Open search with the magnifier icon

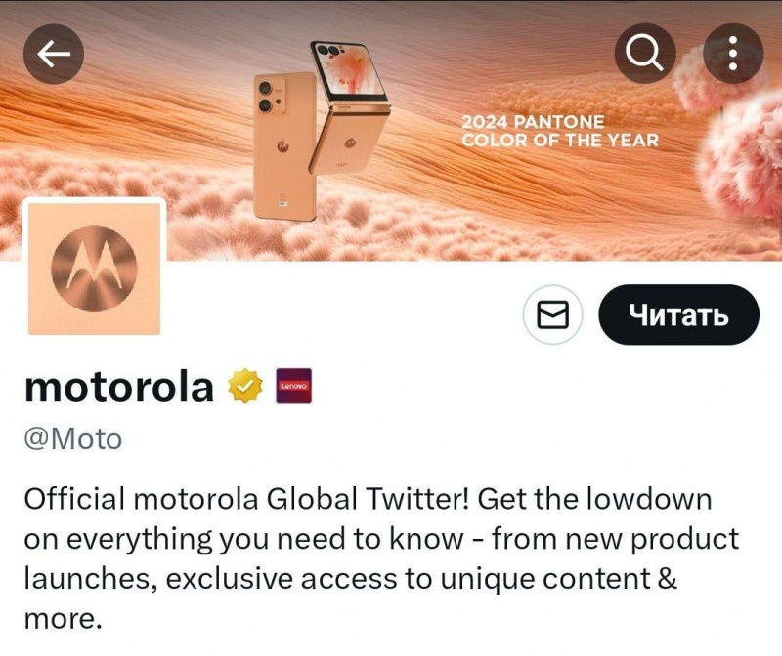645,54
